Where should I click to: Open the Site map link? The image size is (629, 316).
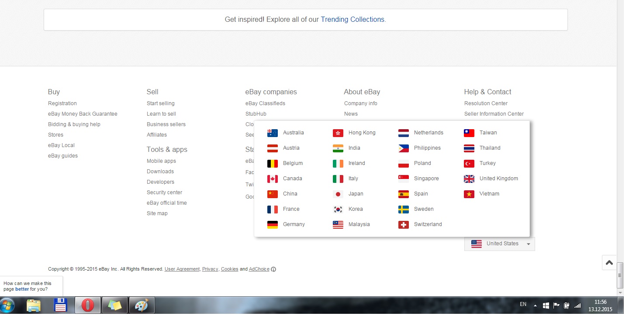[157, 213]
